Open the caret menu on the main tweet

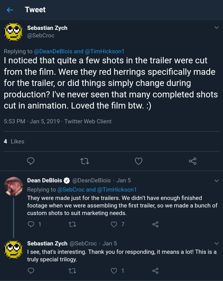coord(216,27)
